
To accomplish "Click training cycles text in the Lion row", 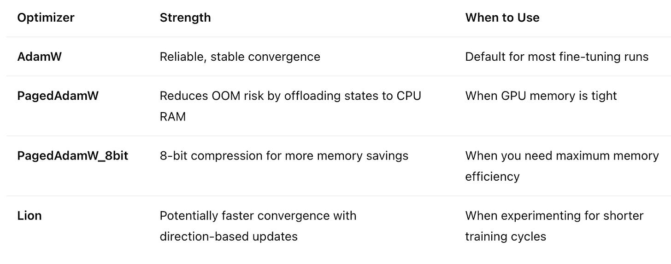I will (x=506, y=236).
